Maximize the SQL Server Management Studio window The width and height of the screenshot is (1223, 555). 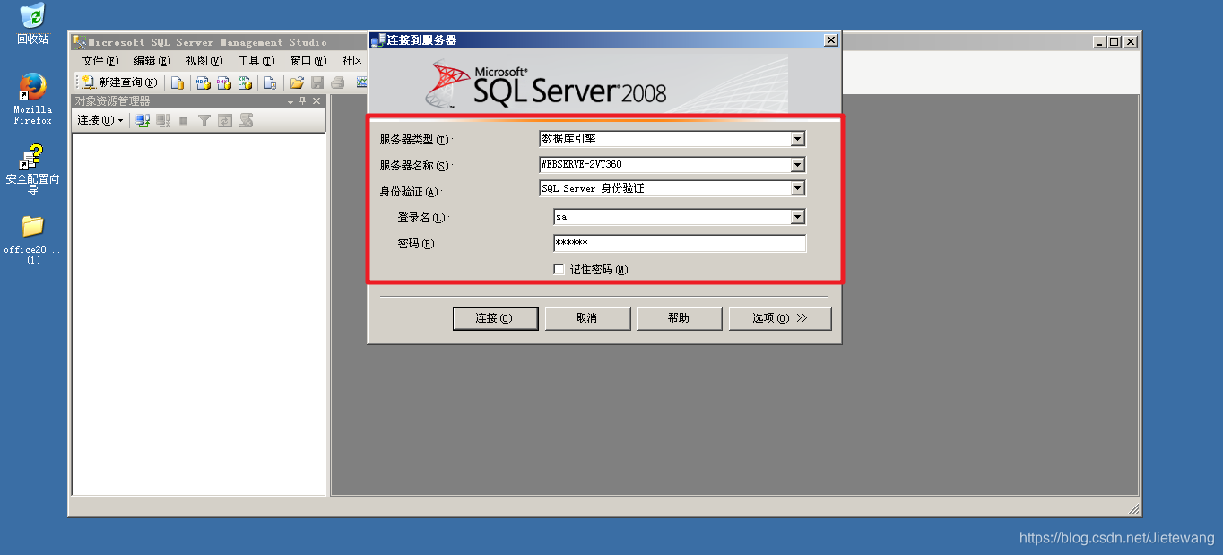point(1115,42)
